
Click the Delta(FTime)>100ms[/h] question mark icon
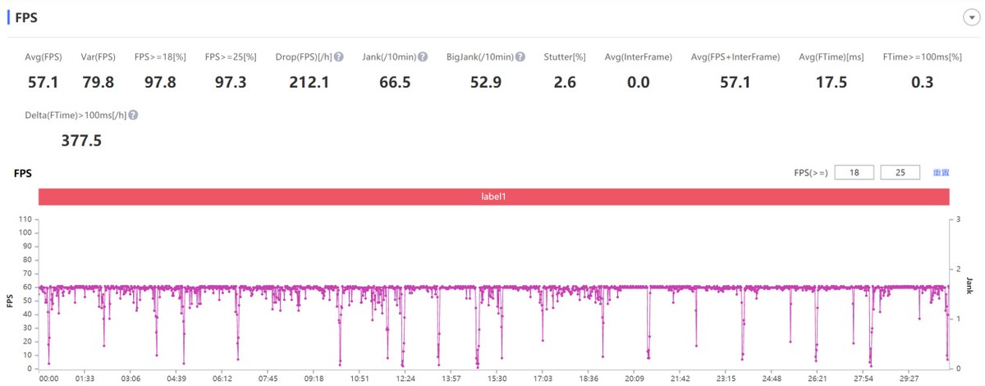point(133,116)
